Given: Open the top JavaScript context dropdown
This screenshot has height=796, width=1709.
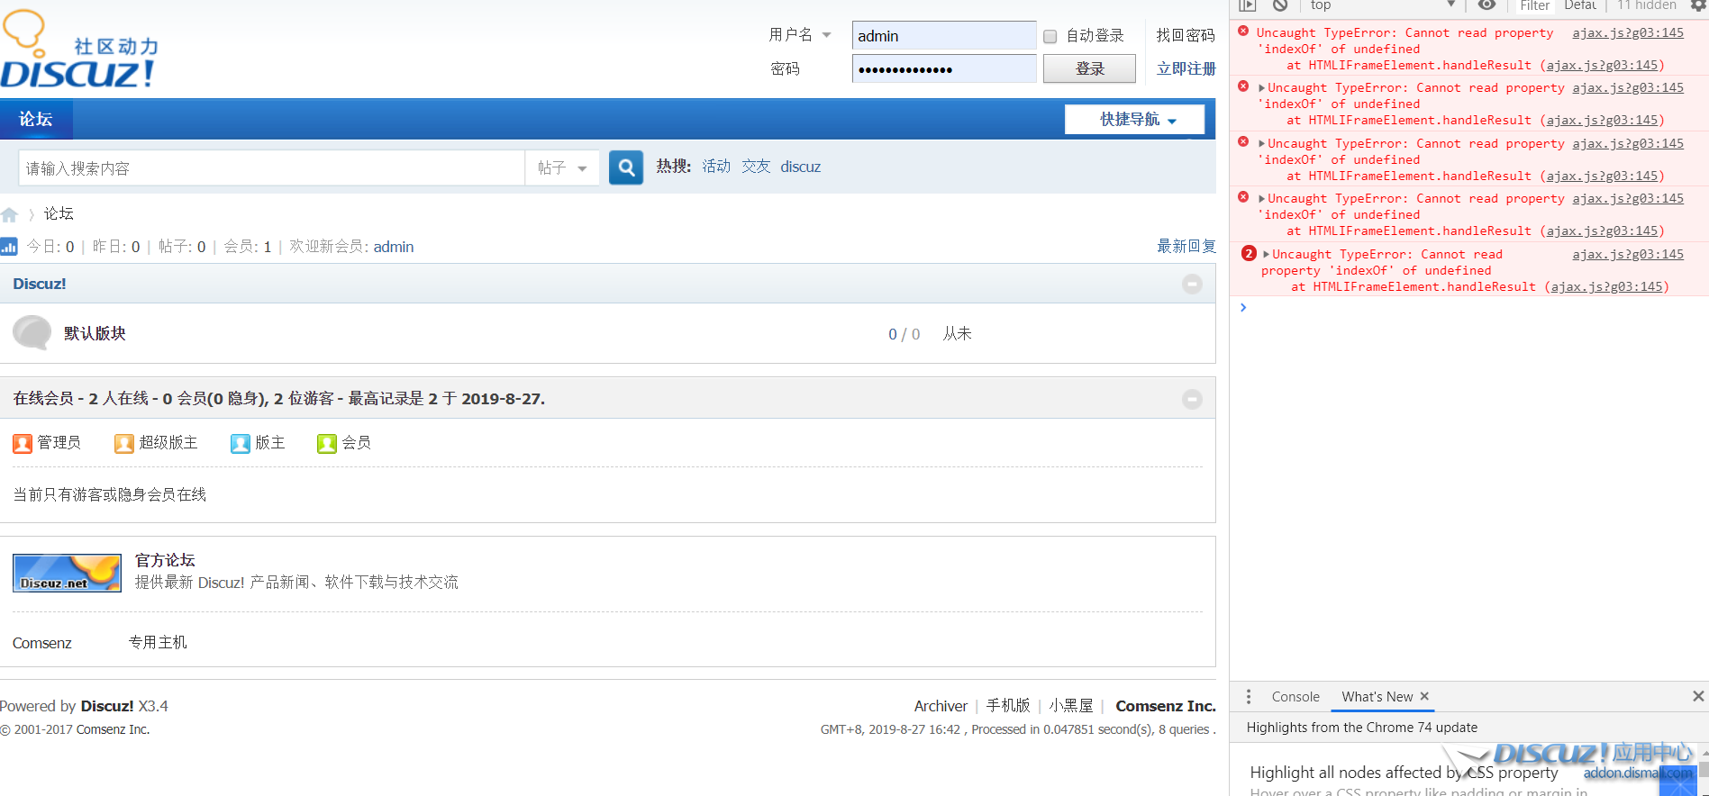Looking at the screenshot, I should 1382,5.
